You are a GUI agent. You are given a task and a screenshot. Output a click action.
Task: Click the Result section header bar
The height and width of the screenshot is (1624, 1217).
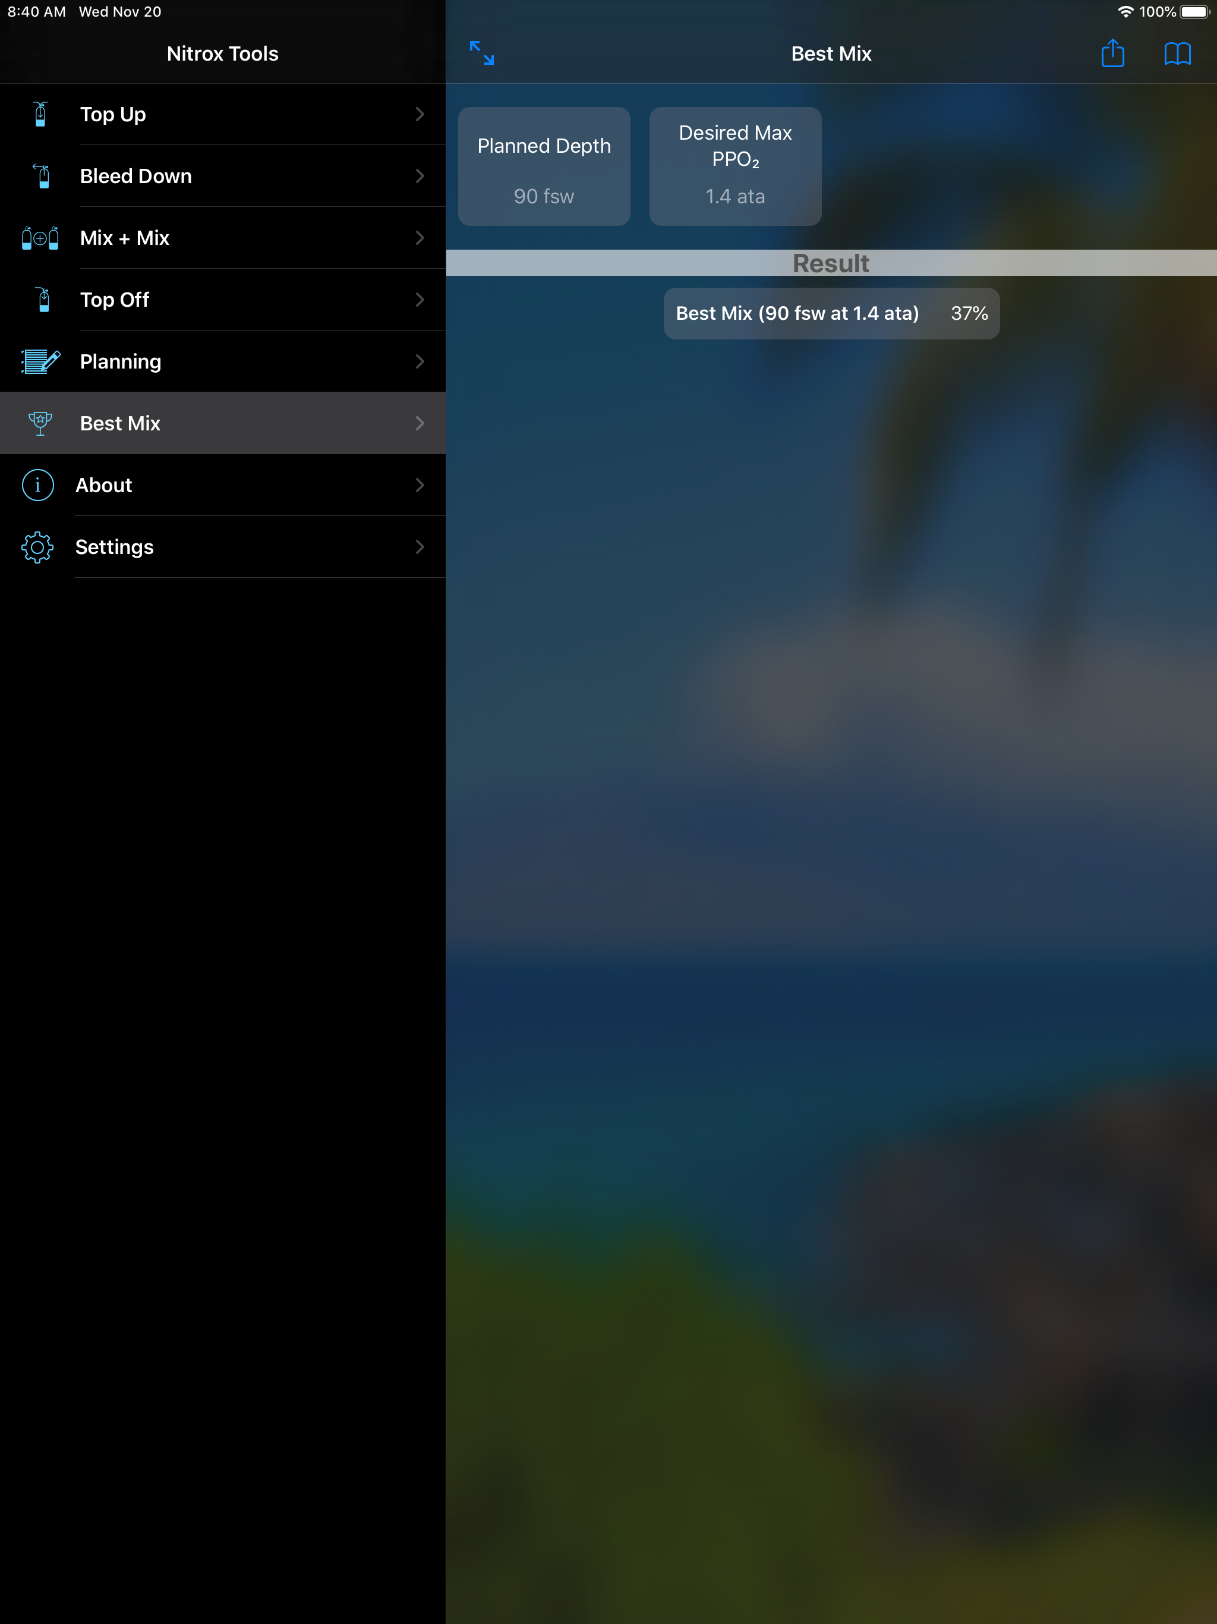831,263
